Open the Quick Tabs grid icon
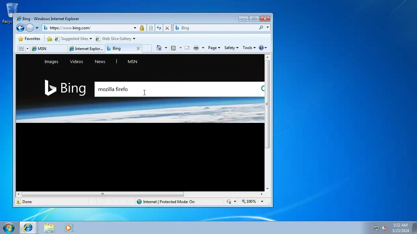The height and width of the screenshot is (234, 417). coord(21,48)
